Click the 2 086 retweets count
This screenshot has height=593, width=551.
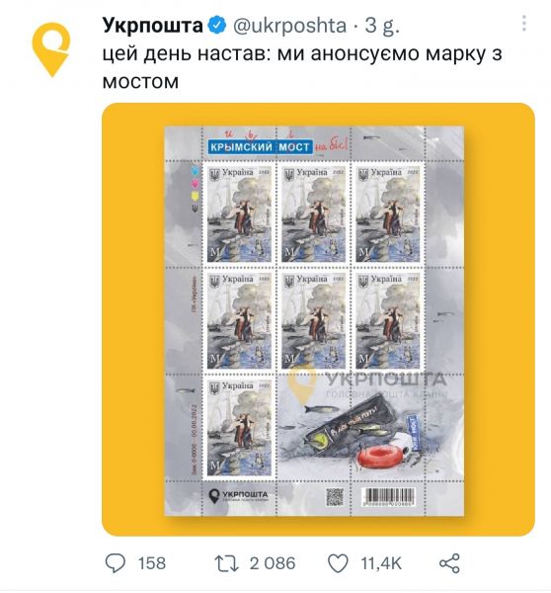[273, 563]
